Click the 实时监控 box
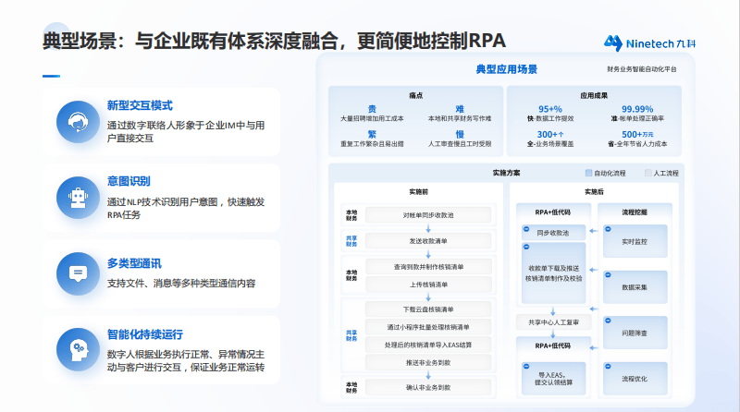This screenshot has width=740, height=412. click(x=635, y=241)
